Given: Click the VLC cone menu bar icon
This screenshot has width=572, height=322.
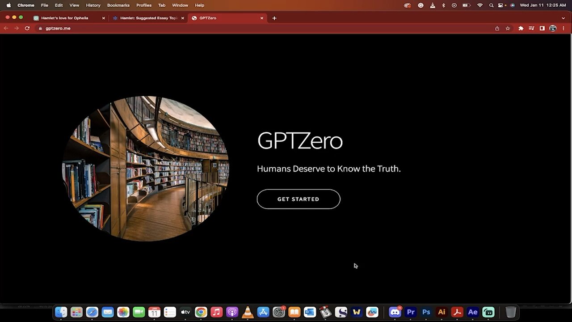Looking at the screenshot, I should click(x=432, y=5).
